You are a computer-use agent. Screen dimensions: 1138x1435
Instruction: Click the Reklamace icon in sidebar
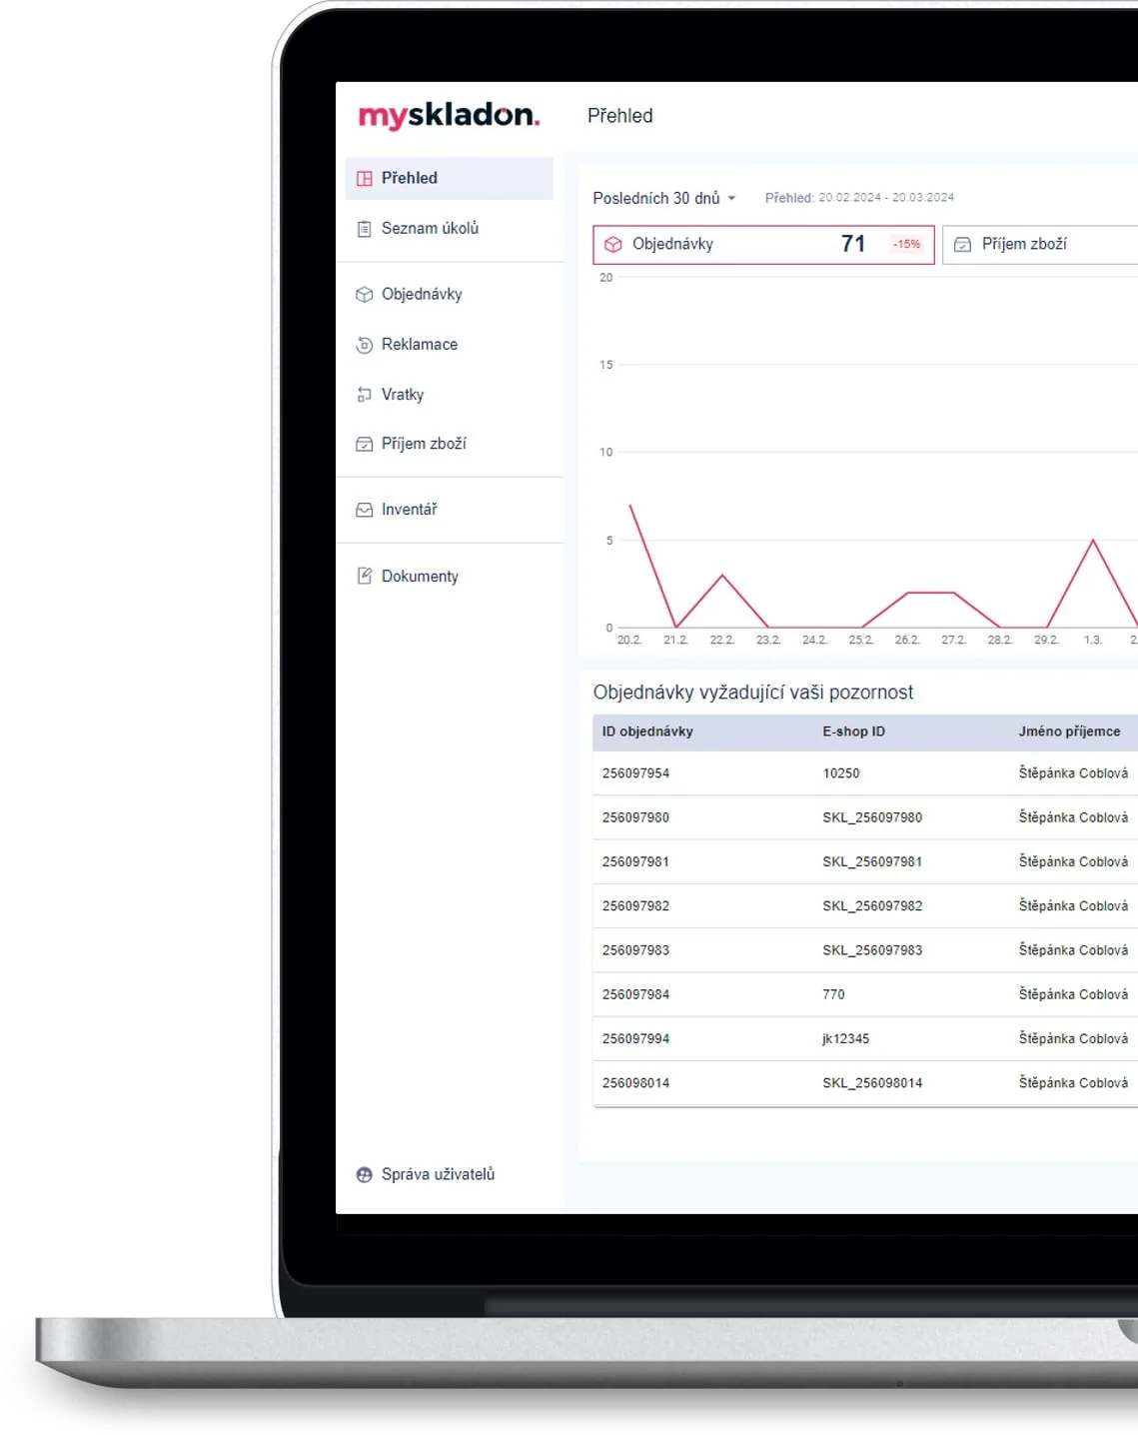point(365,345)
